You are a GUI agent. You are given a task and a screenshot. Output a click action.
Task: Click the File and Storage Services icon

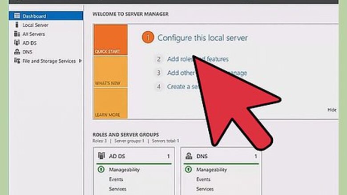click(x=17, y=61)
